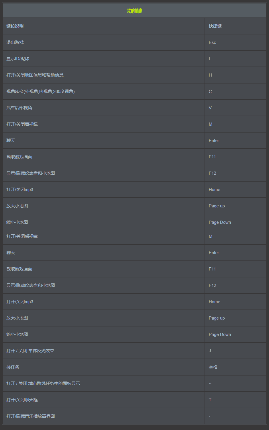Click the 空格 shortcut cell
This screenshot has height=430, width=269.
(213, 367)
